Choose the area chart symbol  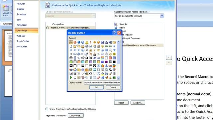pos(110,66)
